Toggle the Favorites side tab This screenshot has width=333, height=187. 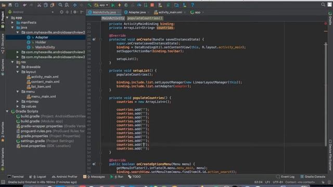(x=3, y=132)
